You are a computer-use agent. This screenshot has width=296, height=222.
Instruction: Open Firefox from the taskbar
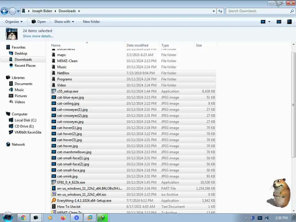click(63, 218)
